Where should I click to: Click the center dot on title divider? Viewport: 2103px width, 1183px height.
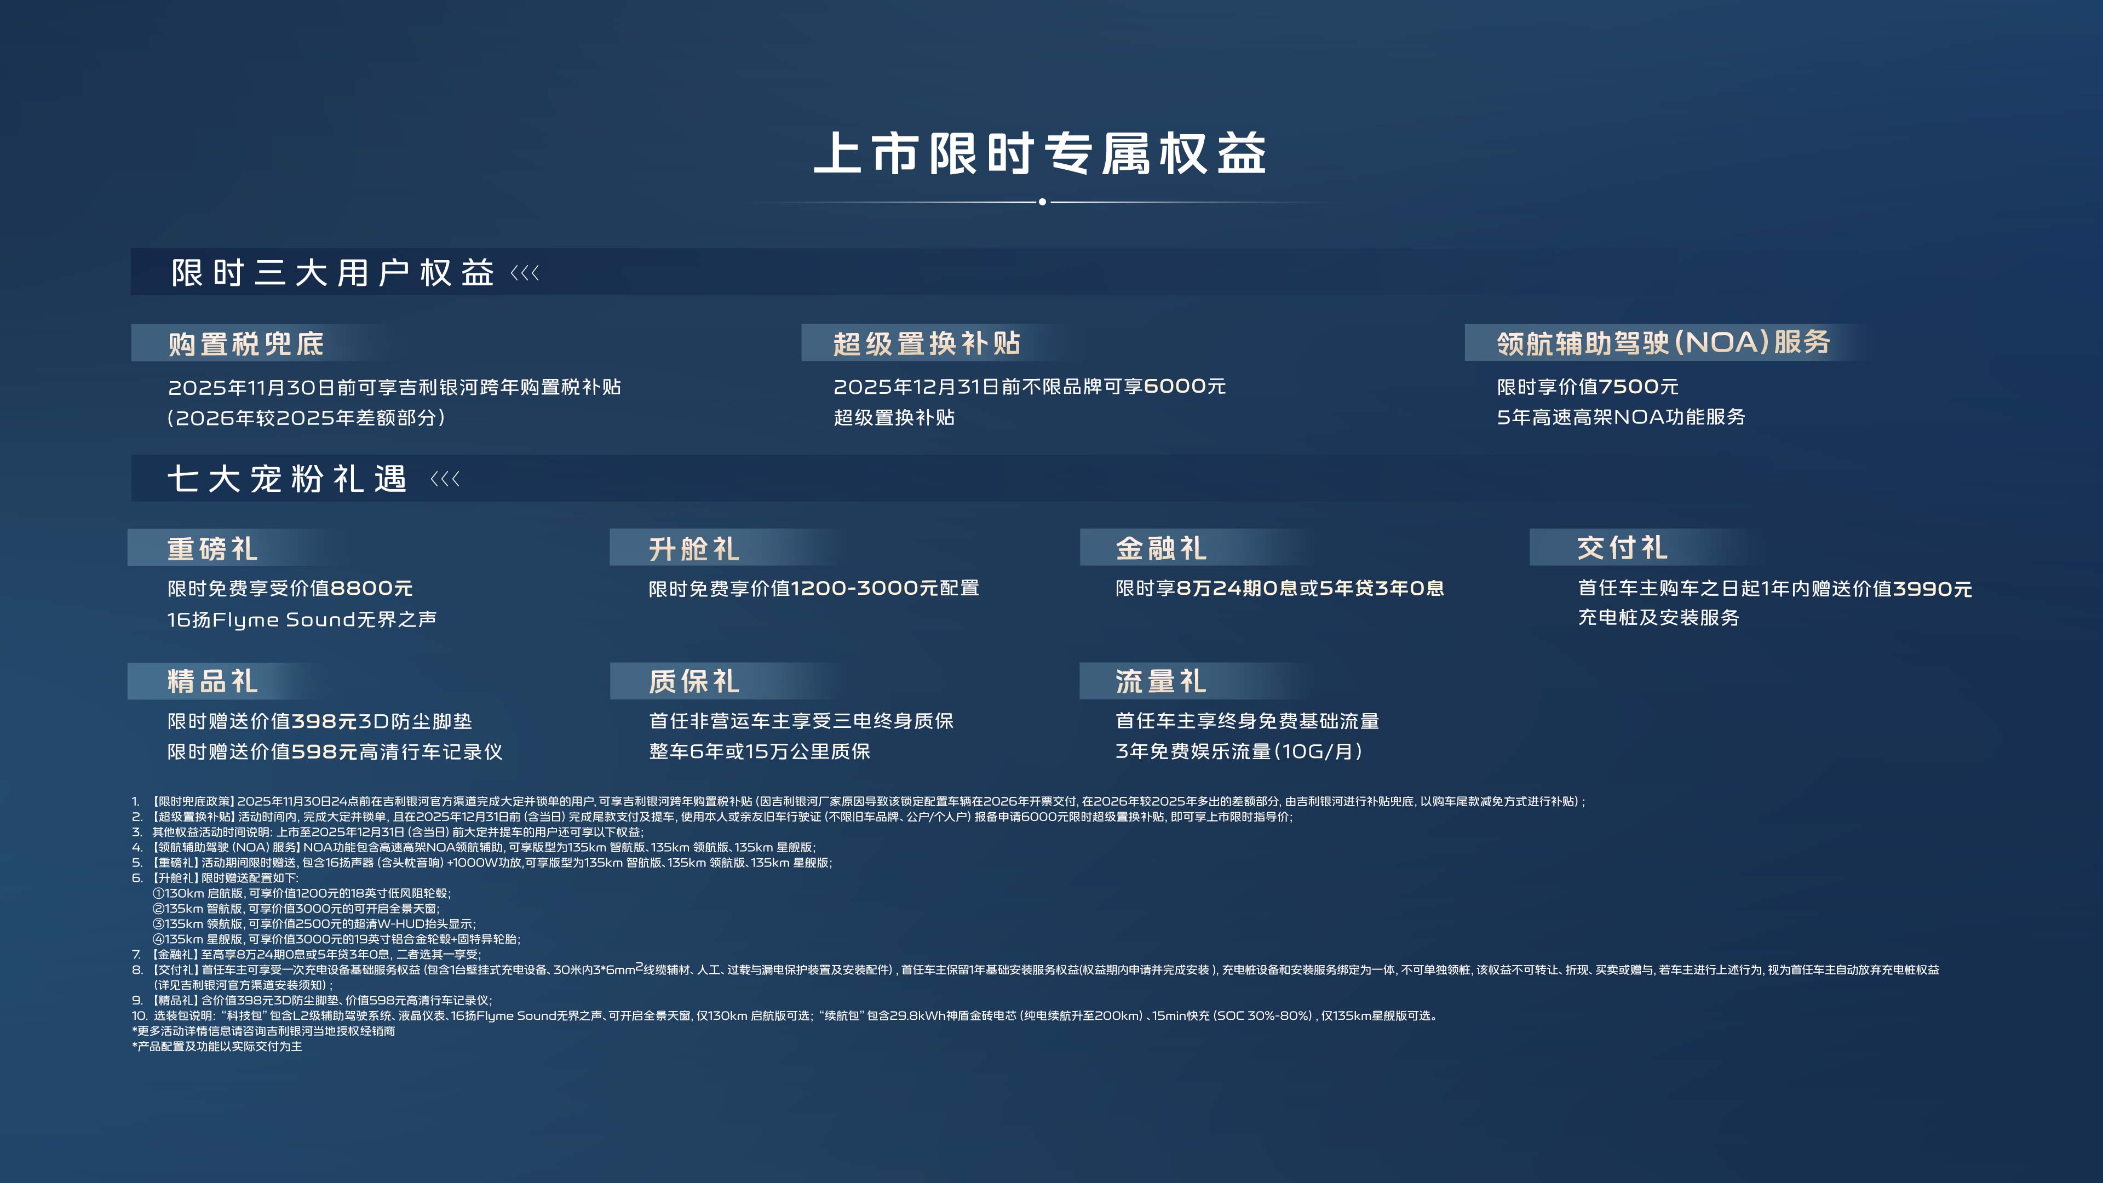(x=1043, y=202)
